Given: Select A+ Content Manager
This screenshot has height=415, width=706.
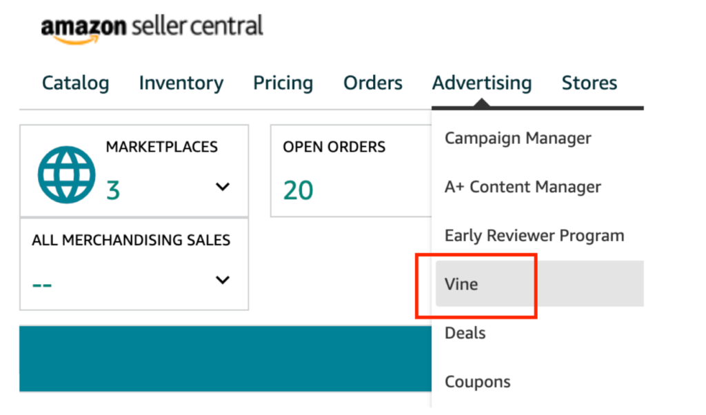Looking at the screenshot, I should pyautogui.click(x=524, y=187).
